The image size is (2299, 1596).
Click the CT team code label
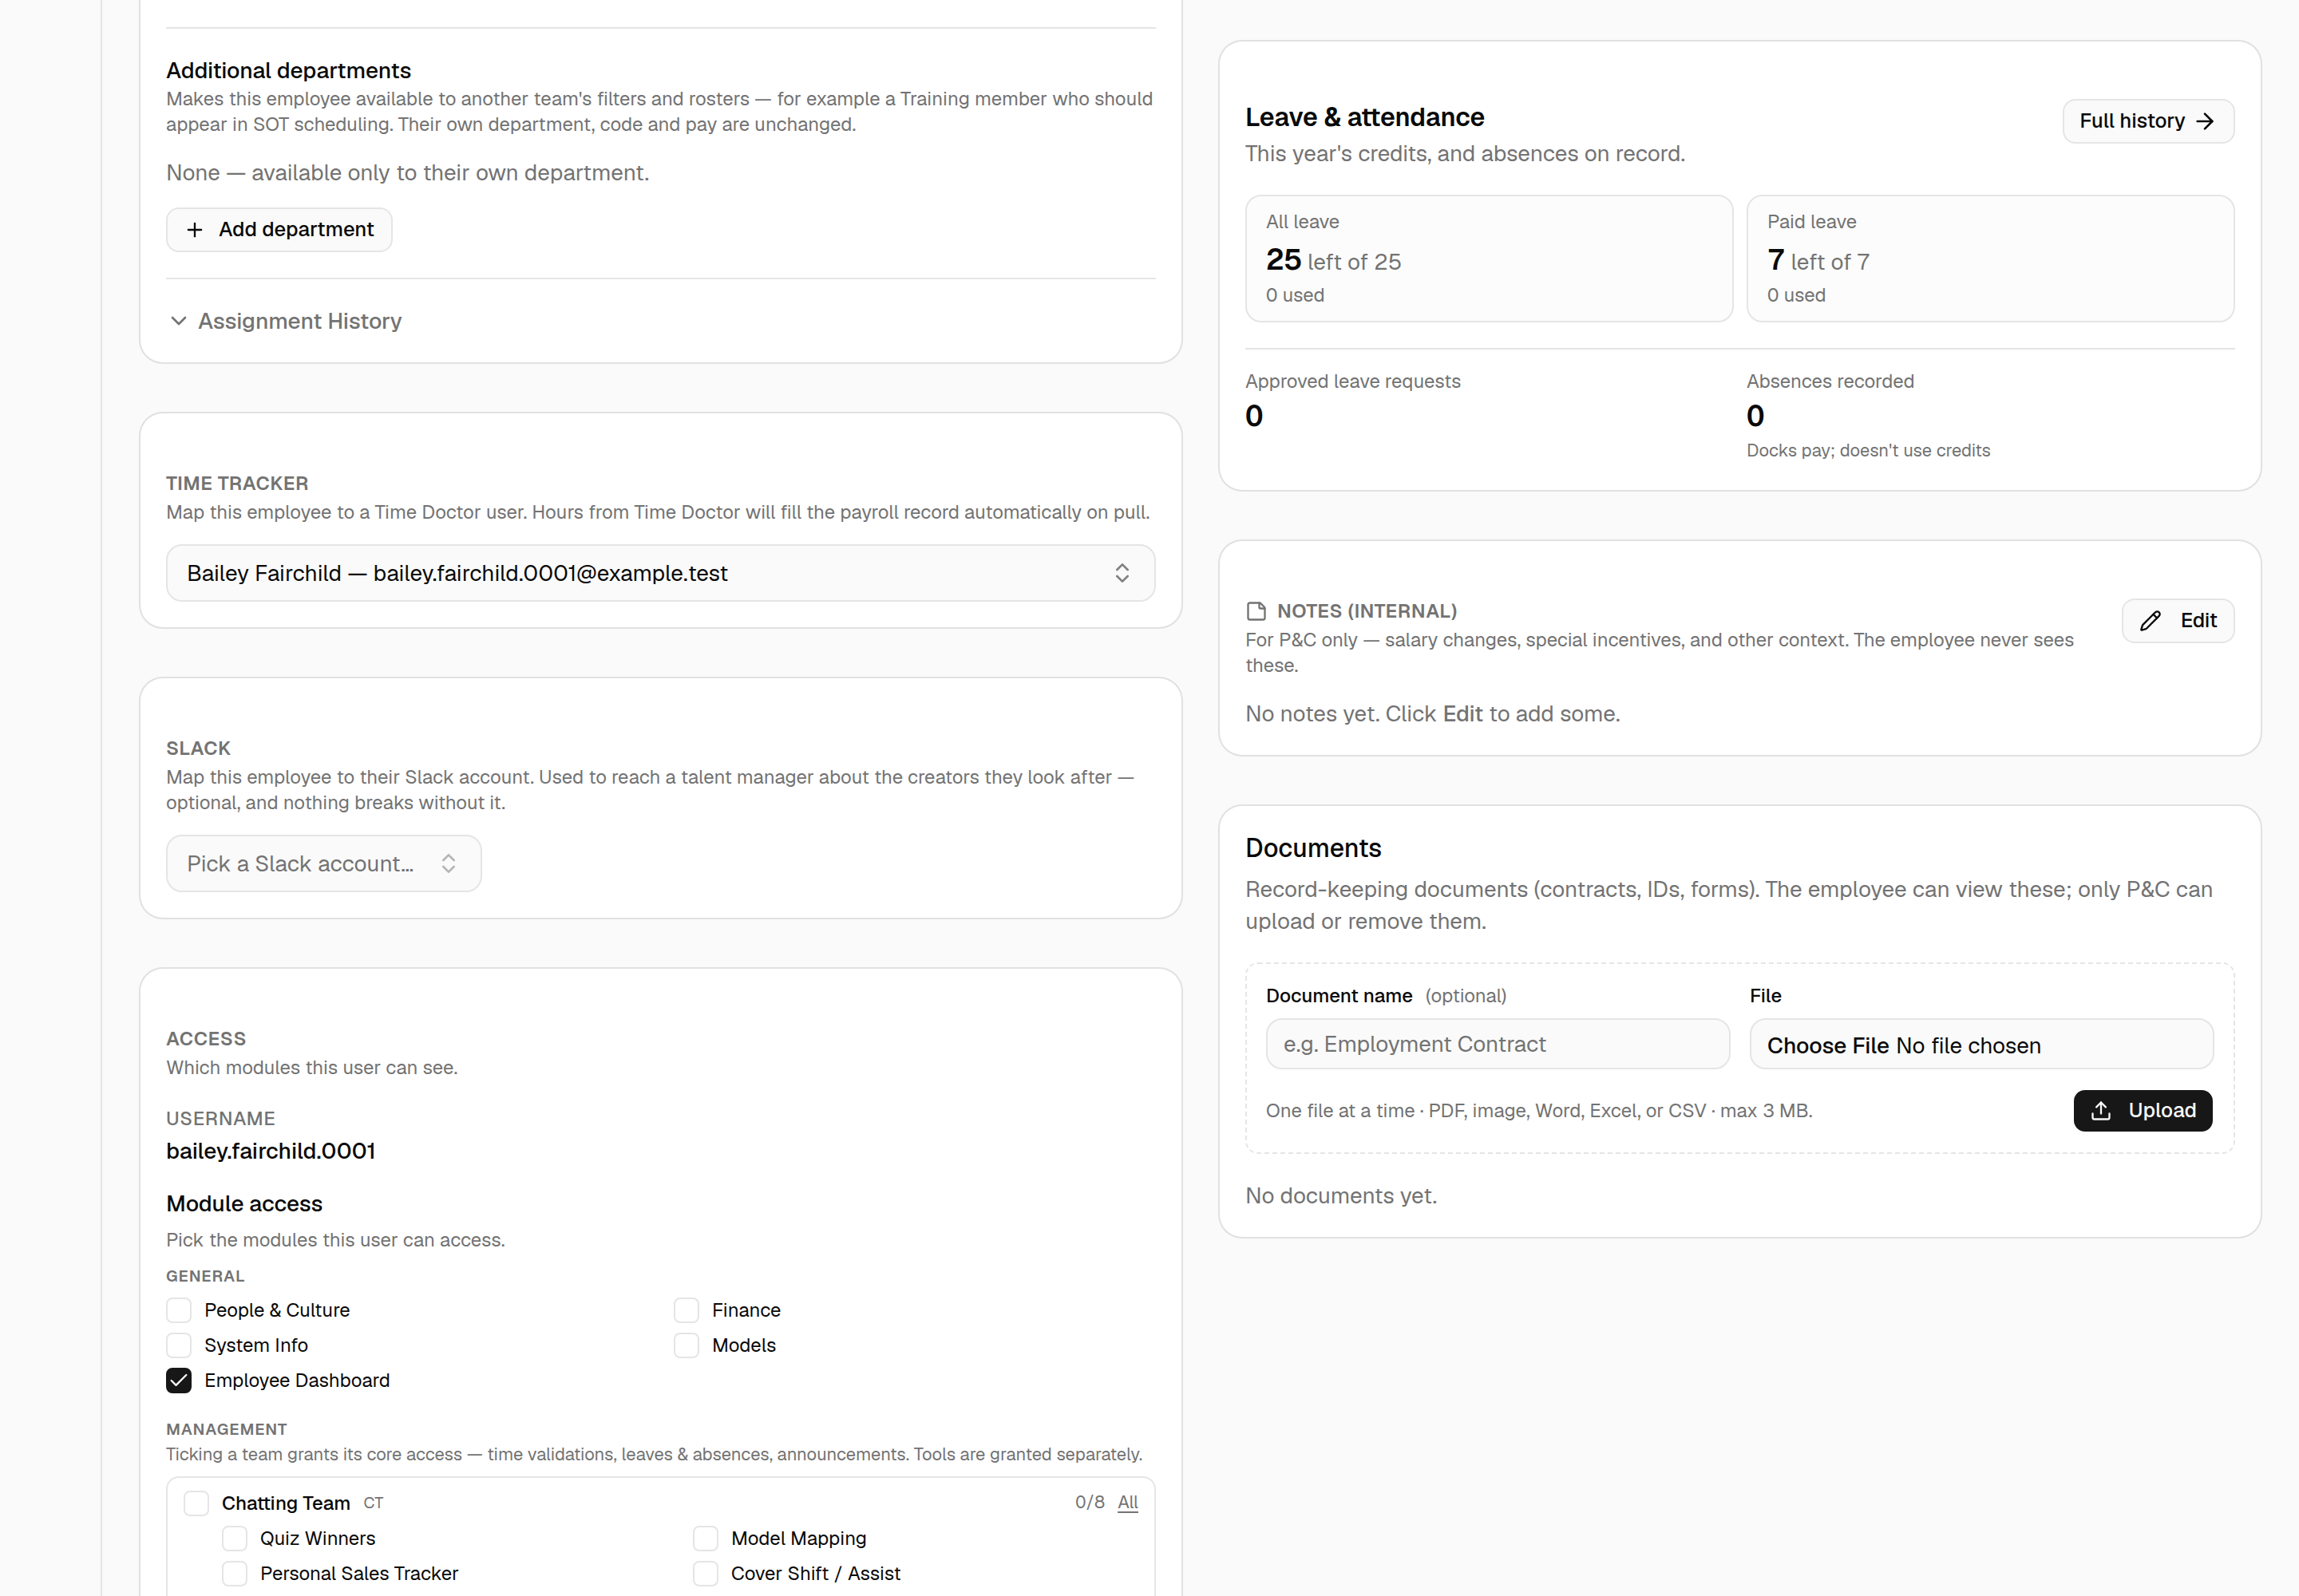pos(373,1503)
